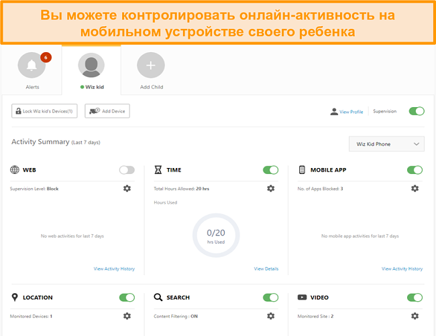Toggle the main Supervision switch
This screenshot has width=436, height=336.
[417, 111]
